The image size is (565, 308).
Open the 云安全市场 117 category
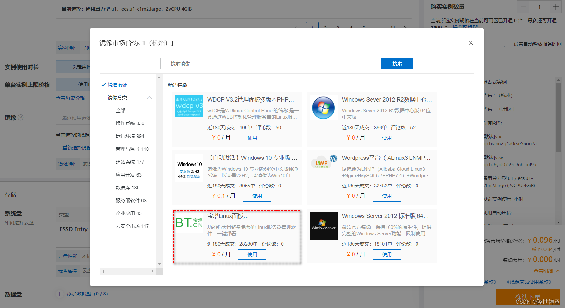[x=132, y=226]
